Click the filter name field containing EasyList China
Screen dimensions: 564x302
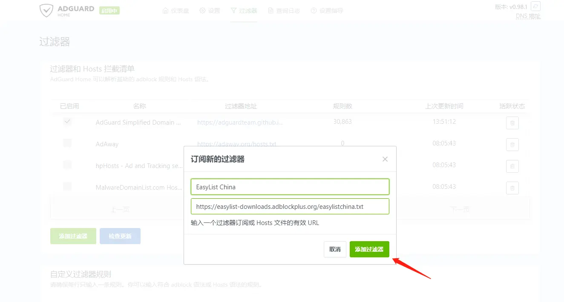(290, 187)
